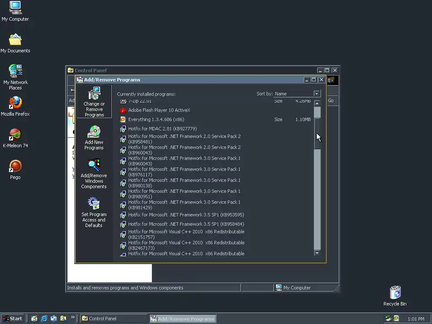Open the Recycle Bin
This screenshot has width=432, height=324.
395,296
